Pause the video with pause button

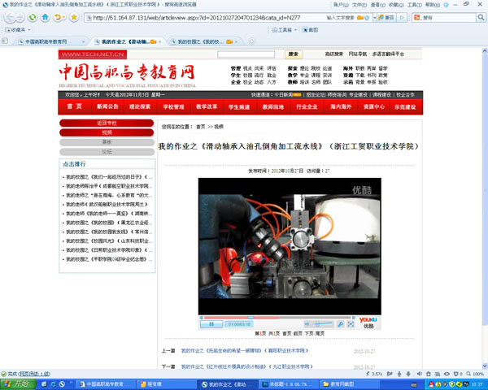211,324
